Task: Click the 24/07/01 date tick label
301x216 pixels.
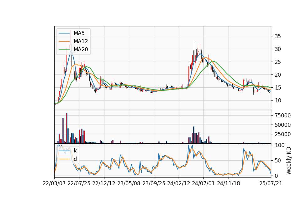Action: click(x=203, y=183)
